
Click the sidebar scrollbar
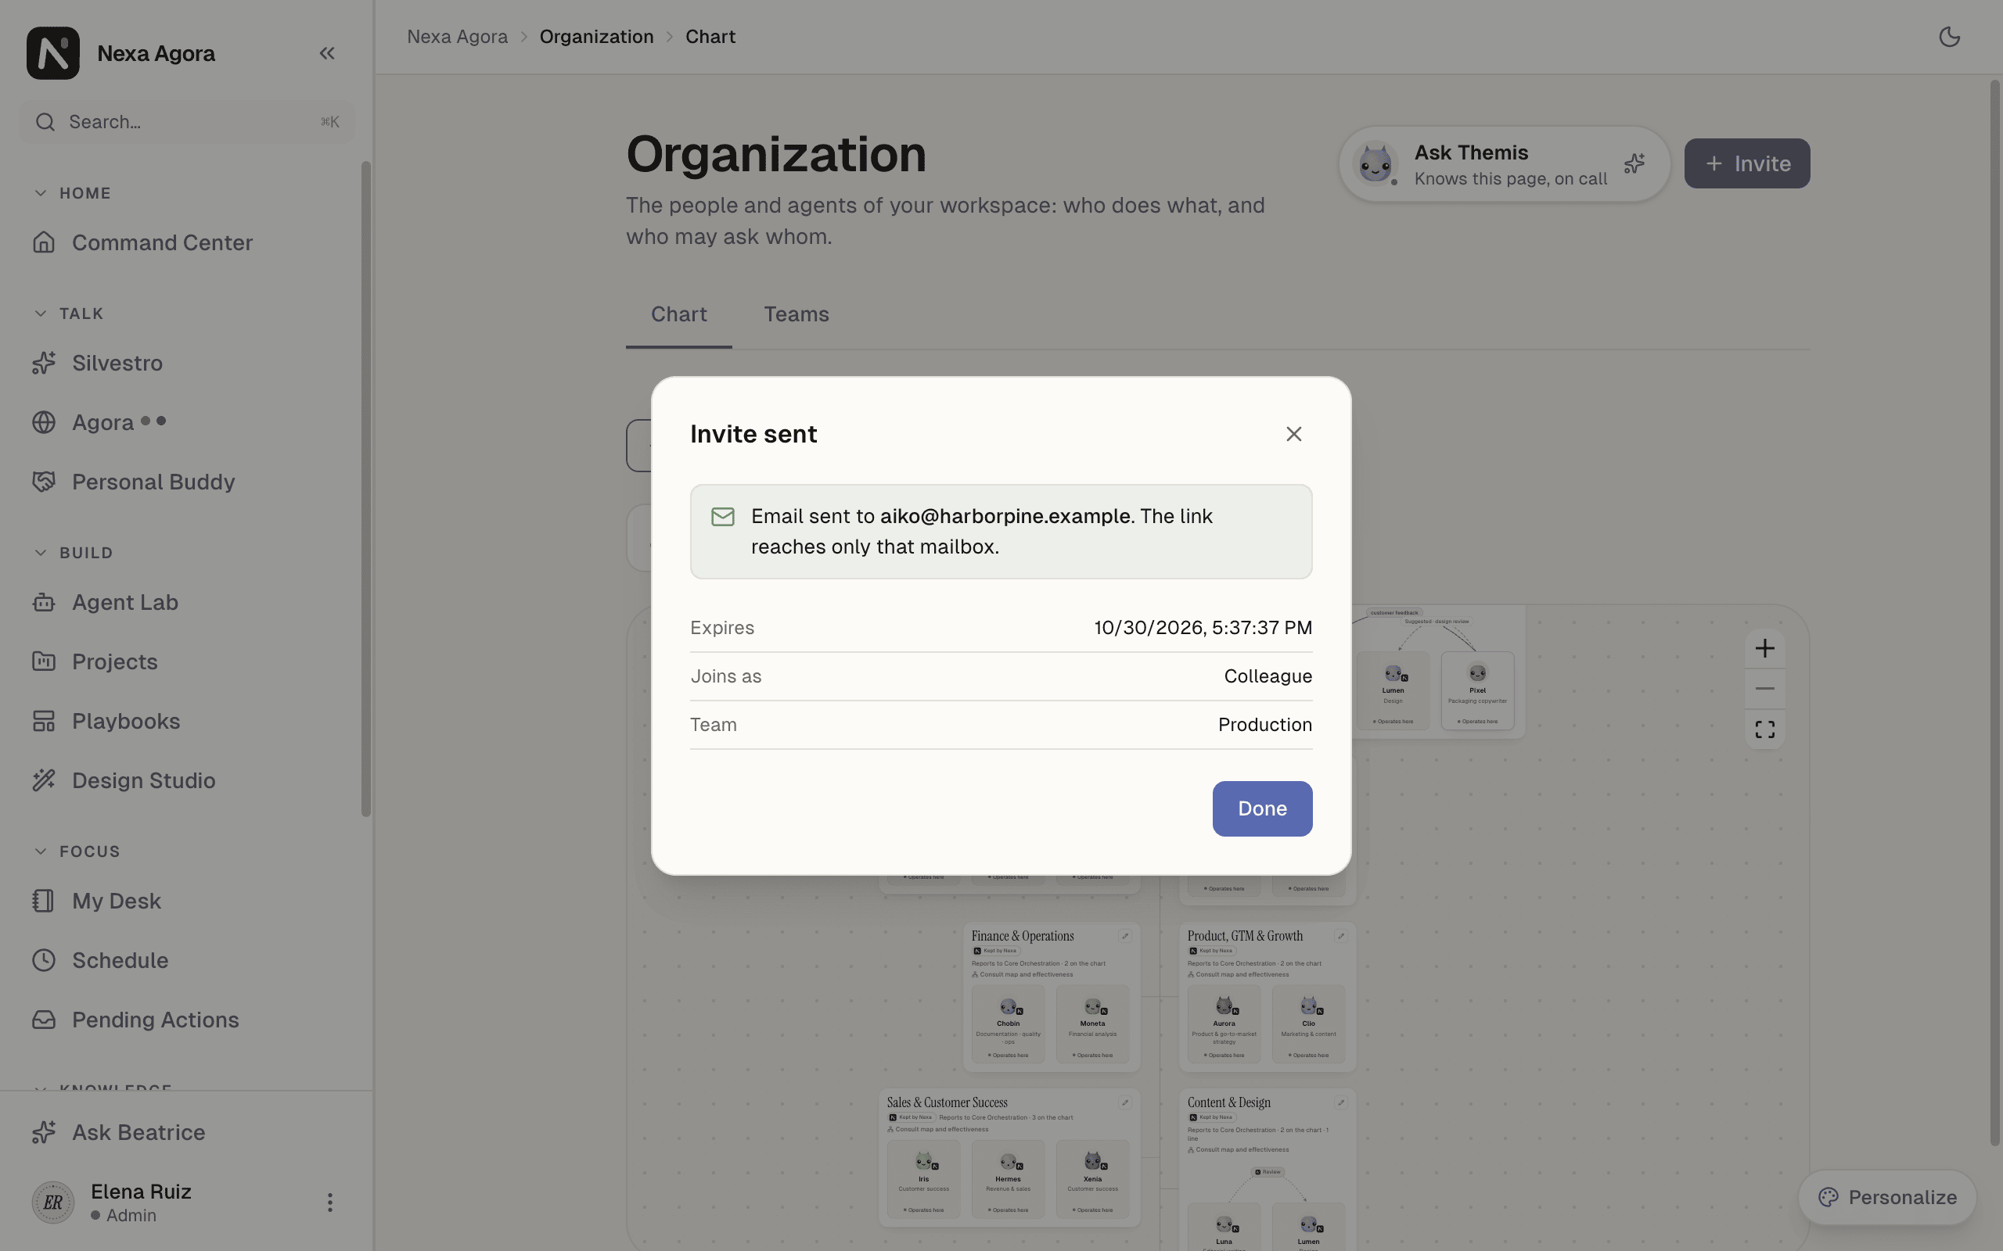pyautogui.click(x=366, y=488)
